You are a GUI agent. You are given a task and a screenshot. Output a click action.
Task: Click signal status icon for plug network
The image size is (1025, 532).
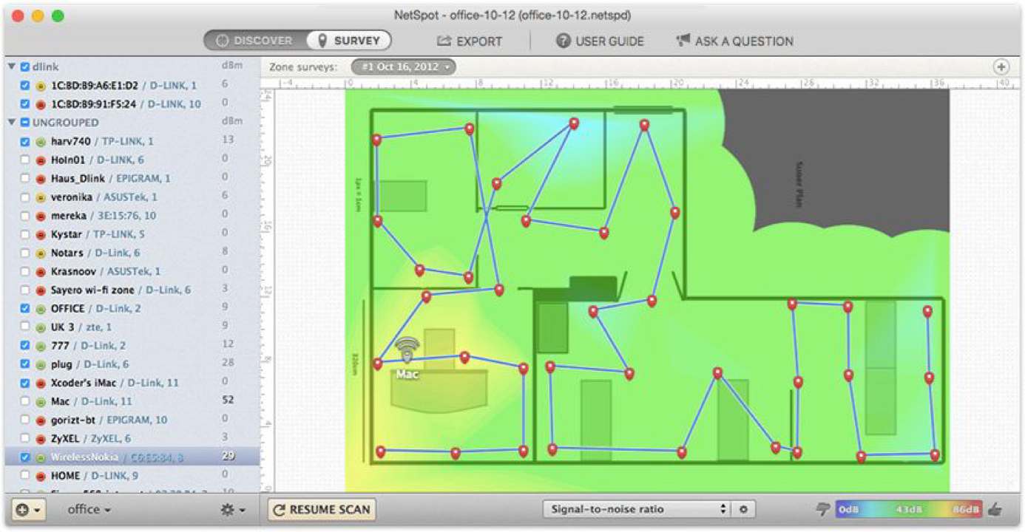pyautogui.click(x=41, y=364)
